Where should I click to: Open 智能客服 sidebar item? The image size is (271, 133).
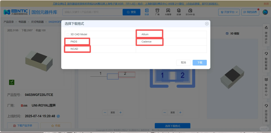pos(266,61)
